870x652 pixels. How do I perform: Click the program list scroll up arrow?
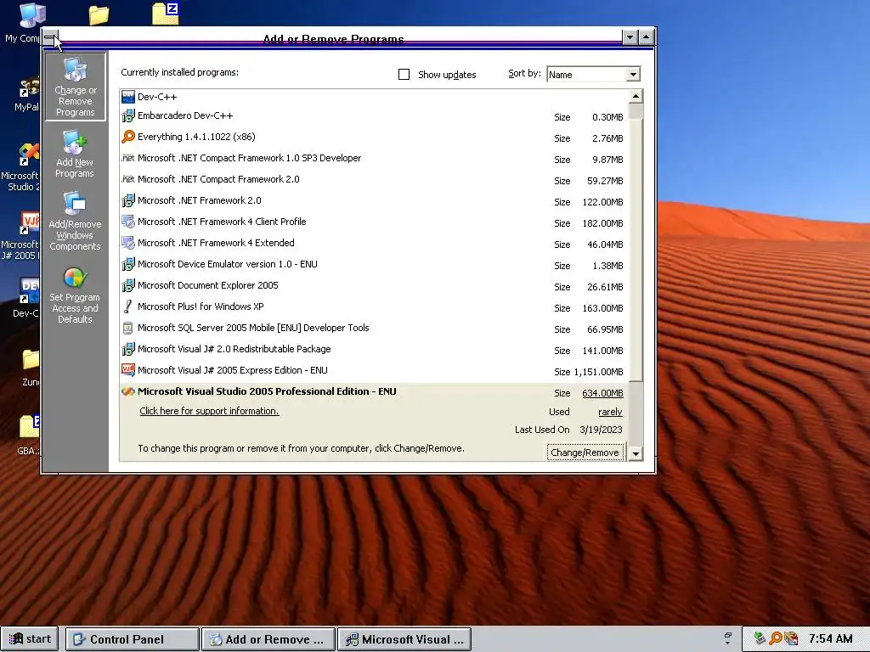[x=636, y=97]
